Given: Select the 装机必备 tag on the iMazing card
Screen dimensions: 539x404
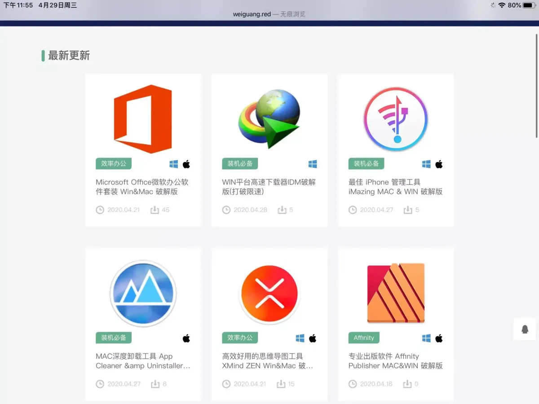Looking at the screenshot, I should click(x=366, y=164).
